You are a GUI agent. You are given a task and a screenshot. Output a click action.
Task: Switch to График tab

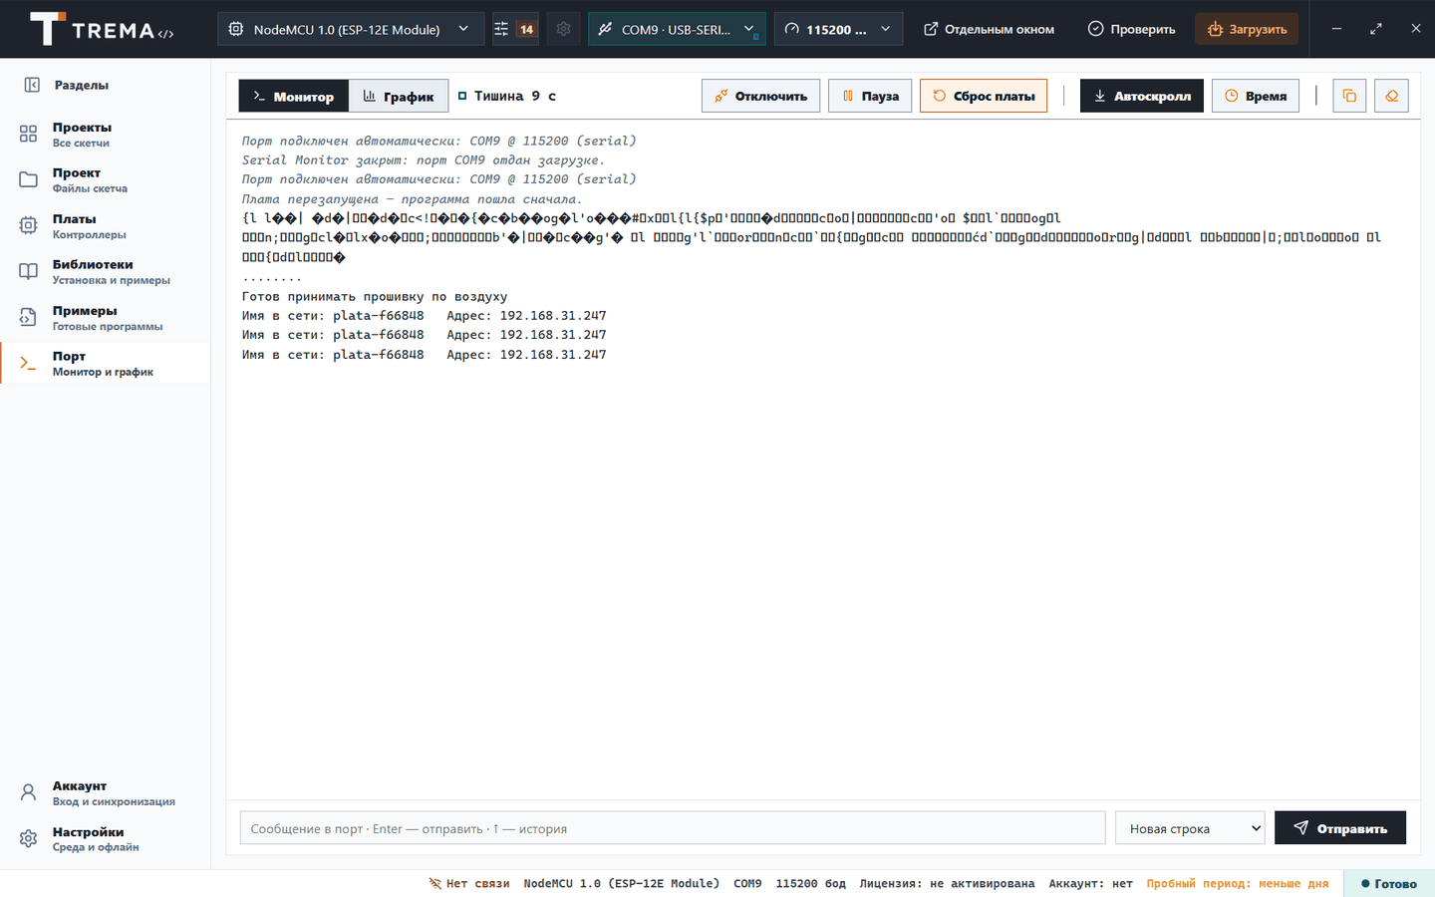[x=399, y=96]
